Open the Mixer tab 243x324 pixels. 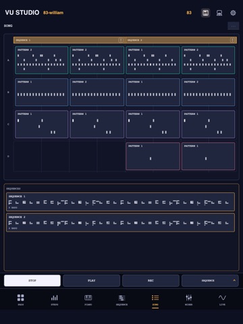coord(189,300)
